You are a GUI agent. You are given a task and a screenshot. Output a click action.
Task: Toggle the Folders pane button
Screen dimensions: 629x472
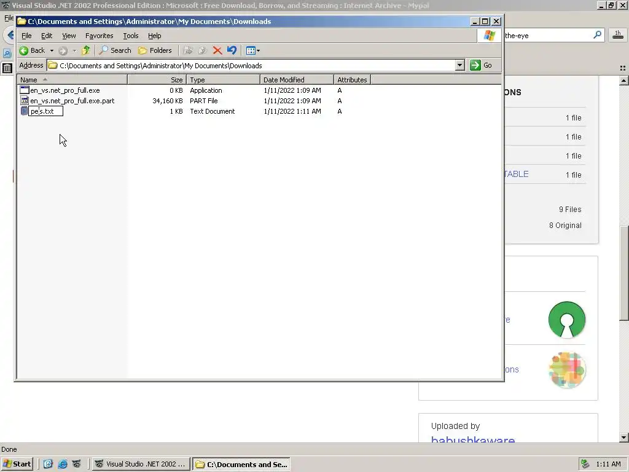155,50
